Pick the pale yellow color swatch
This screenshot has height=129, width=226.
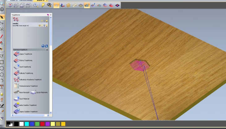(x=53, y=124)
